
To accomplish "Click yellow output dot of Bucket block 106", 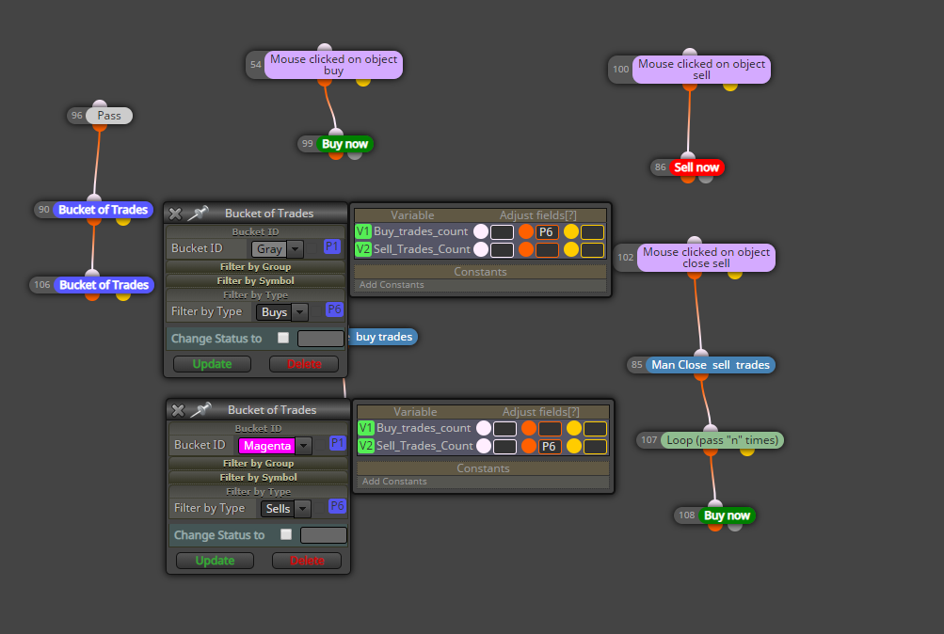I will coord(122,296).
